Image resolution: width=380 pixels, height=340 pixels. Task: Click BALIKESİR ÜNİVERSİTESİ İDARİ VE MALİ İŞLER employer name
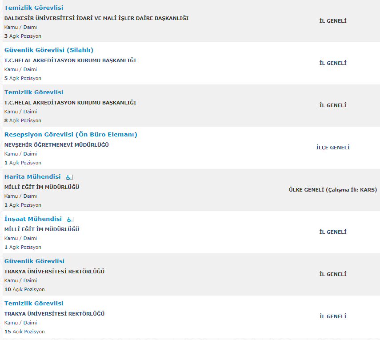pos(96,18)
